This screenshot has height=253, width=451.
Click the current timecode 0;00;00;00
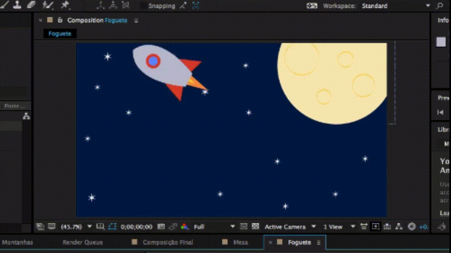tap(136, 227)
